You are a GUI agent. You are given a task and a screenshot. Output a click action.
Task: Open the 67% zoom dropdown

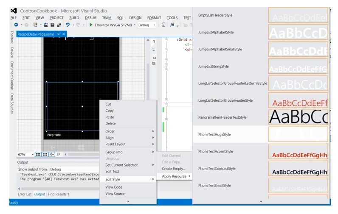33,154
